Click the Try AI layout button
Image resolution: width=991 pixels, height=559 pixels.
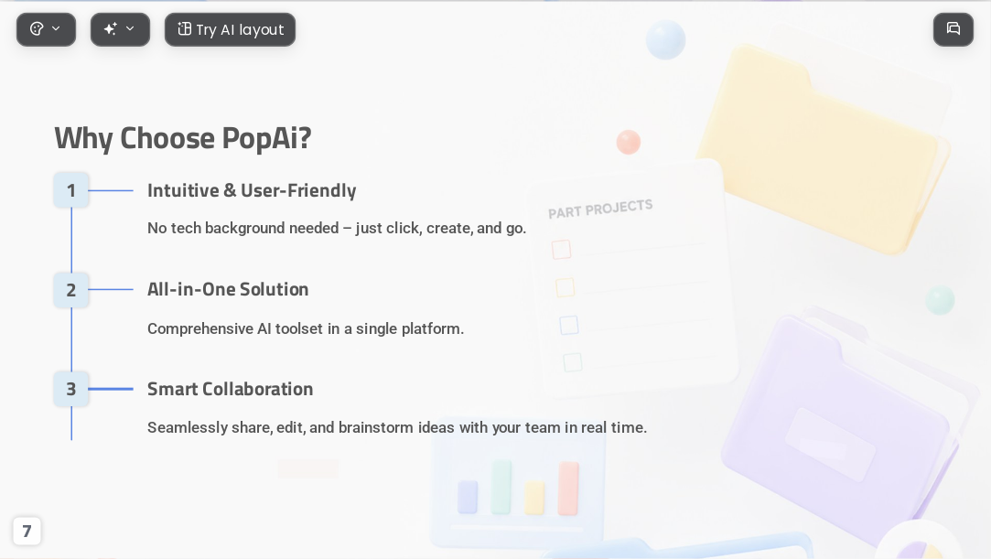tap(230, 29)
